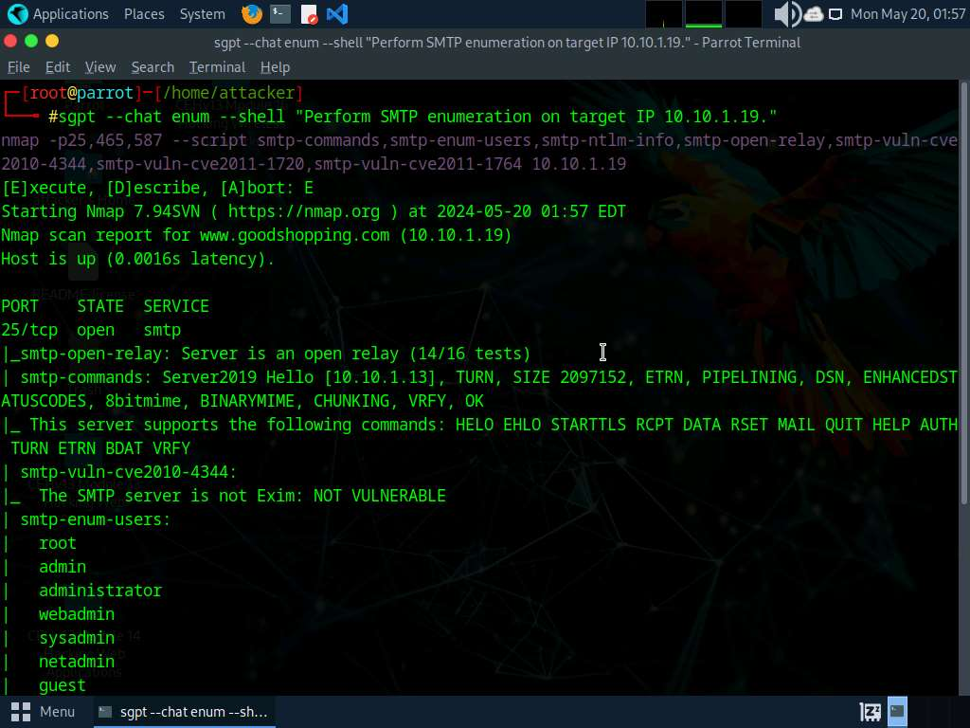Open the Edit menu in terminal
Image resolution: width=970 pixels, height=728 pixels.
pos(58,67)
